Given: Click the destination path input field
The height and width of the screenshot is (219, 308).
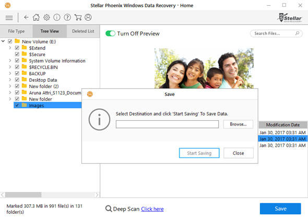Looking at the screenshot, I should point(167,124).
